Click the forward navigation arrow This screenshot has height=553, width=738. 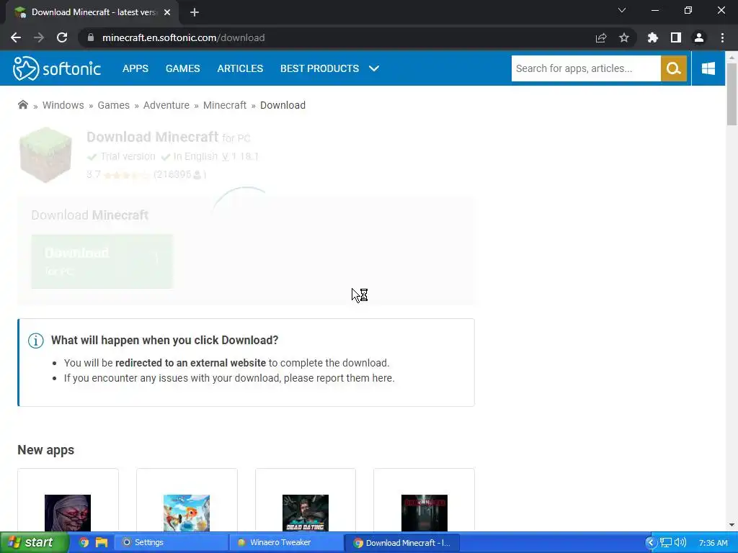[39, 37]
